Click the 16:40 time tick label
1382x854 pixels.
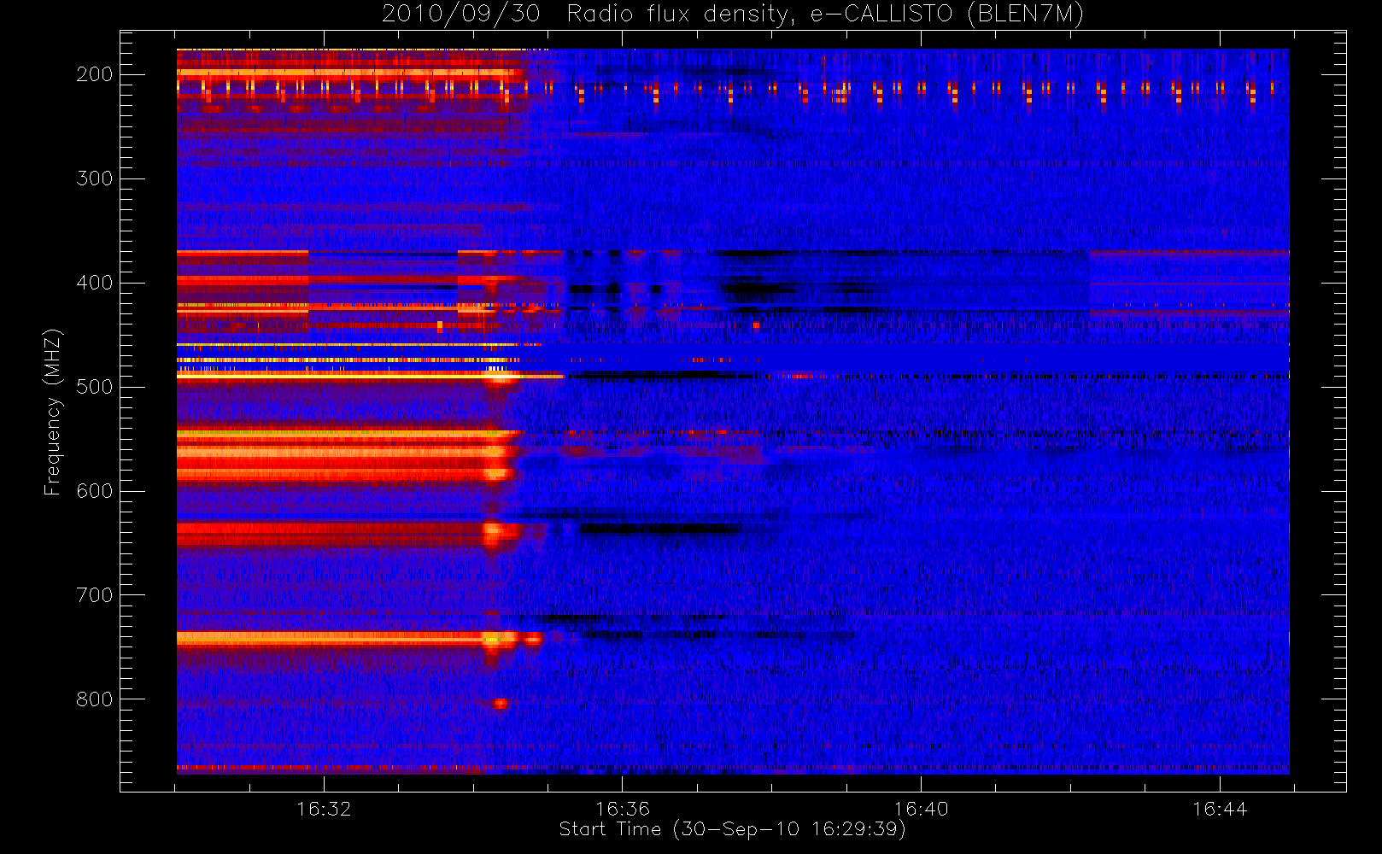point(921,809)
